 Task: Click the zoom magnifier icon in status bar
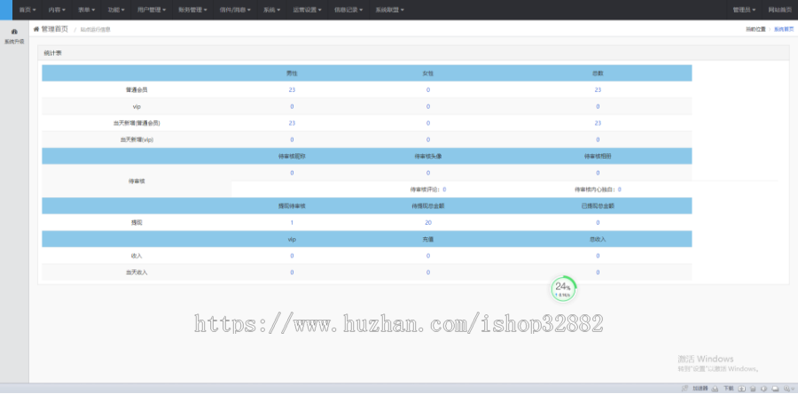coord(786,389)
